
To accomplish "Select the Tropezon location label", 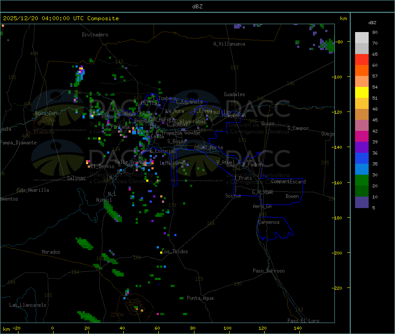I will tap(172, 133).
